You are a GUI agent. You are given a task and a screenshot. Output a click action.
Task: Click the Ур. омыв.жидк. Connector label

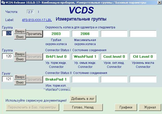click(x=85, y=65)
